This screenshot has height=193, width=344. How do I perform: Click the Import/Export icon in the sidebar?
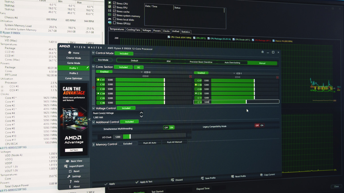point(66,166)
